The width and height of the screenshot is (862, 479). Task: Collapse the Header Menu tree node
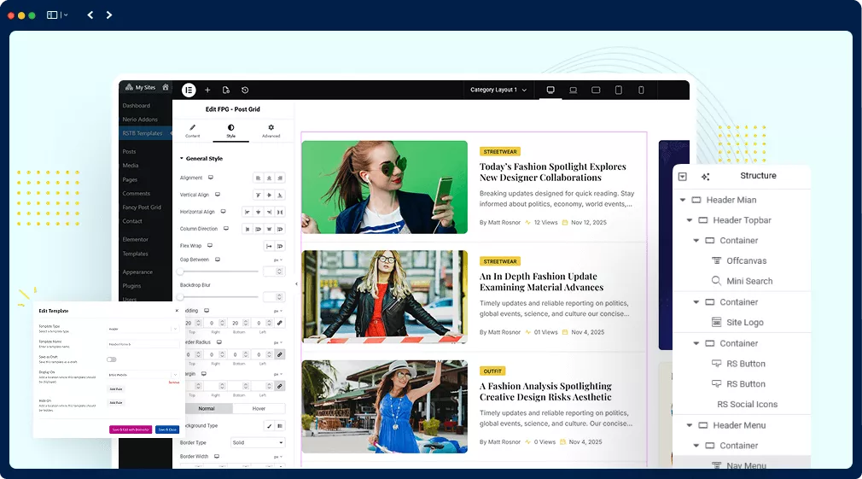(690, 426)
